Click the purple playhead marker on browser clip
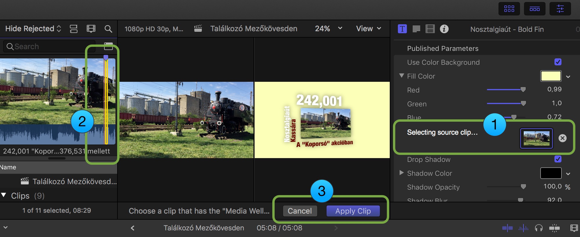 coord(106,58)
